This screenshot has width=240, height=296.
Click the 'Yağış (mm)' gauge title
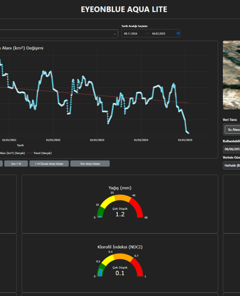[120, 188]
